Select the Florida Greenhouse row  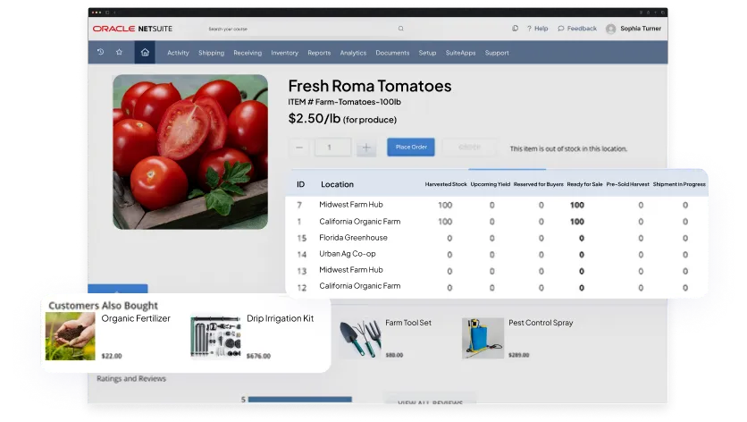(x=497, y=238)
